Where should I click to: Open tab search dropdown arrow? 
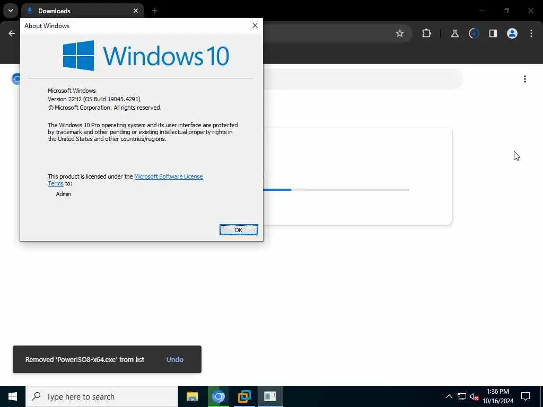(x=11, y=11)
